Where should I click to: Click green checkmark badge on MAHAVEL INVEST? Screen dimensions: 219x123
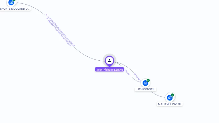(173, 95)
